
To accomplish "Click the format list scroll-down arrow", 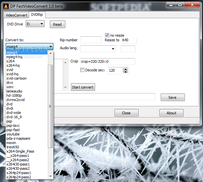I will pos(51,176).
